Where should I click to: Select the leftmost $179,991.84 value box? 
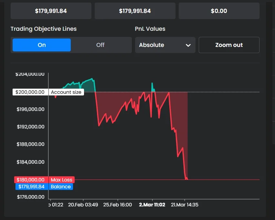[51, 11]
